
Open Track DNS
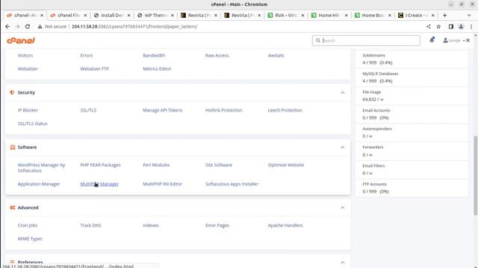click(x=90, y=226)
